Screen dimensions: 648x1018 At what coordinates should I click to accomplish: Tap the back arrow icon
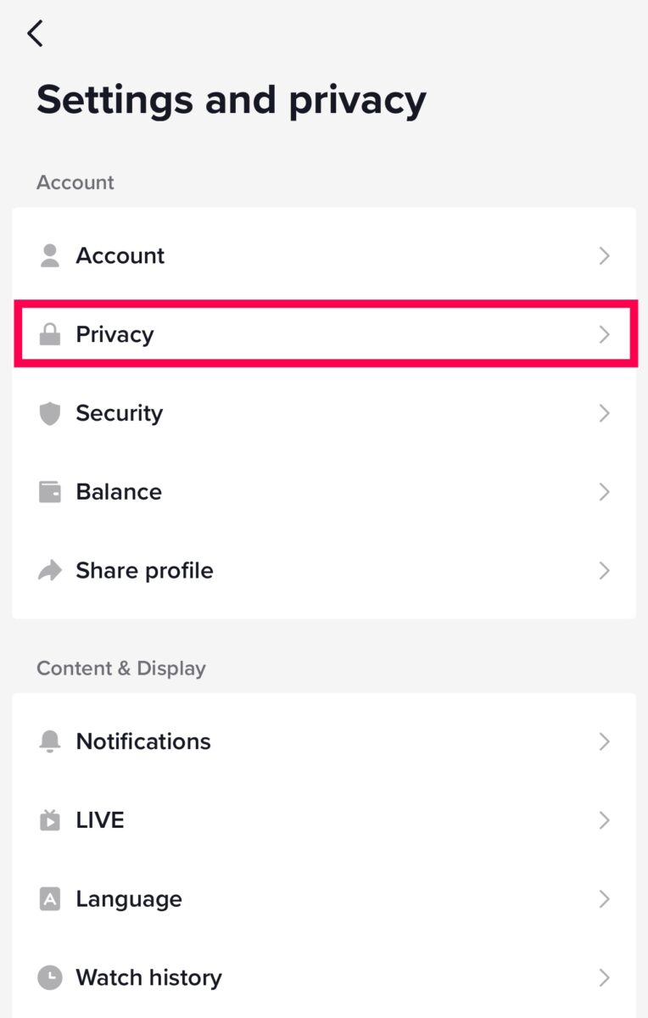35,34
